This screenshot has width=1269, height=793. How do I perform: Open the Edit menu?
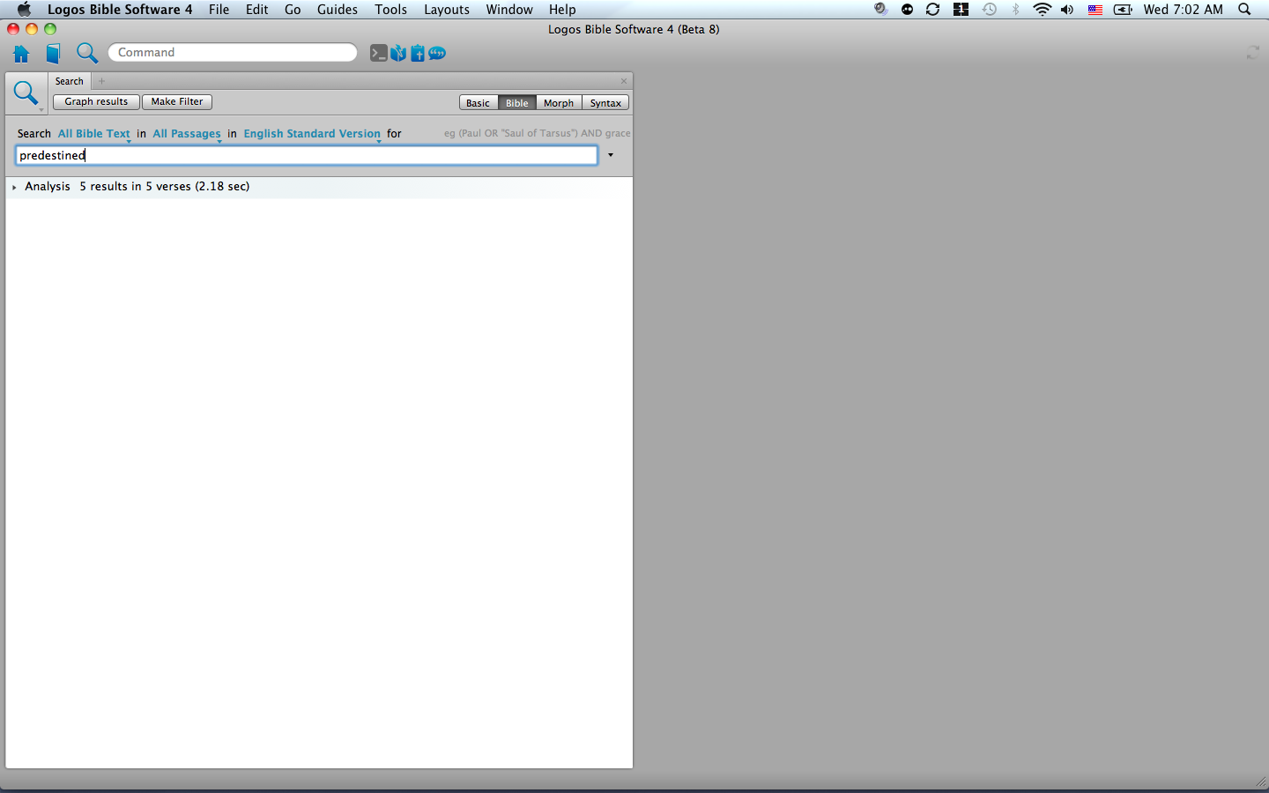coord(257,10)
